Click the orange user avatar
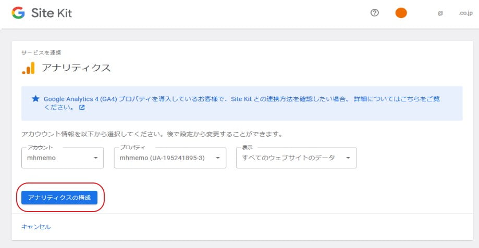This screenshot has height=248, width=479. click(x=401, y=14)
